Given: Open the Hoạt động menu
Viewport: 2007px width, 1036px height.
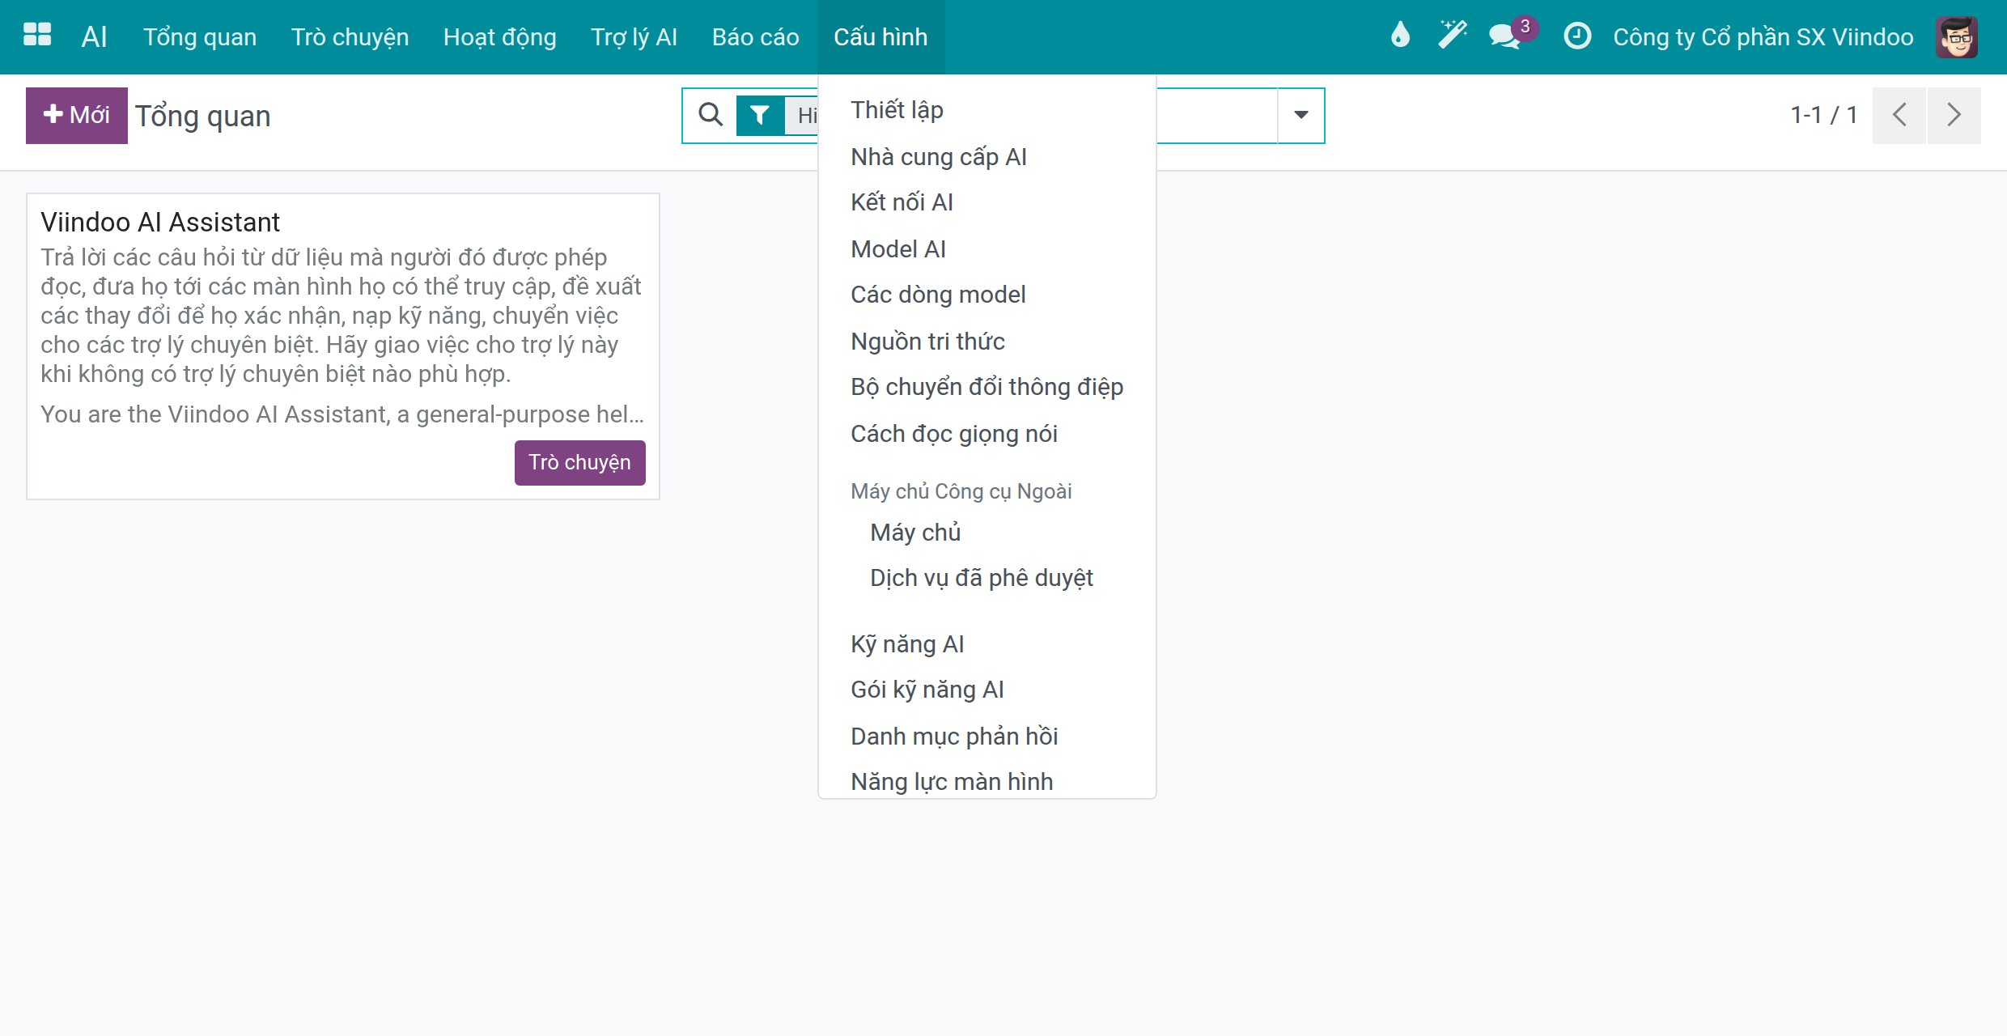Looking at the screenshot, I should [499, 36].
